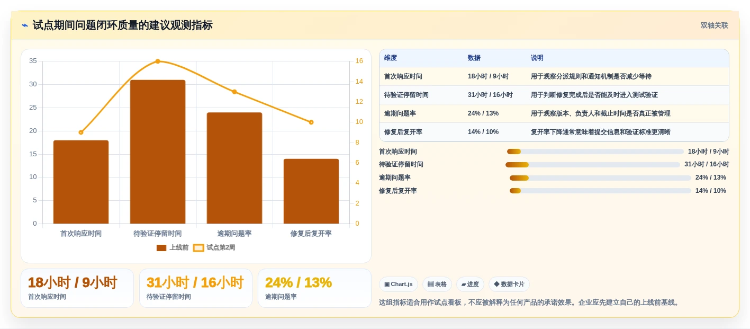Click the 逾期问题率 progress bar
750x329 pixels.
point(600,178)
